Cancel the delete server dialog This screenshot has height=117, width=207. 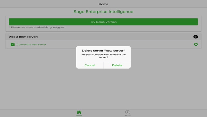90,65
